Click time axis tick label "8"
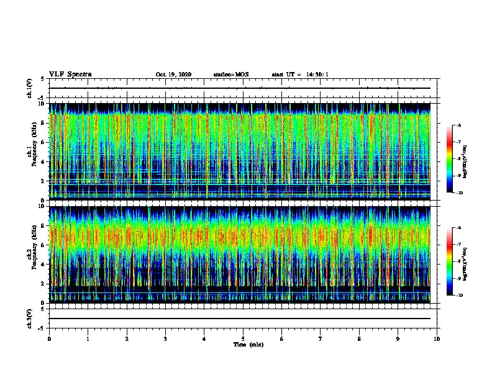Image resolution: width=492 pixels, height=380 pixels. click(x=359, y=339)
